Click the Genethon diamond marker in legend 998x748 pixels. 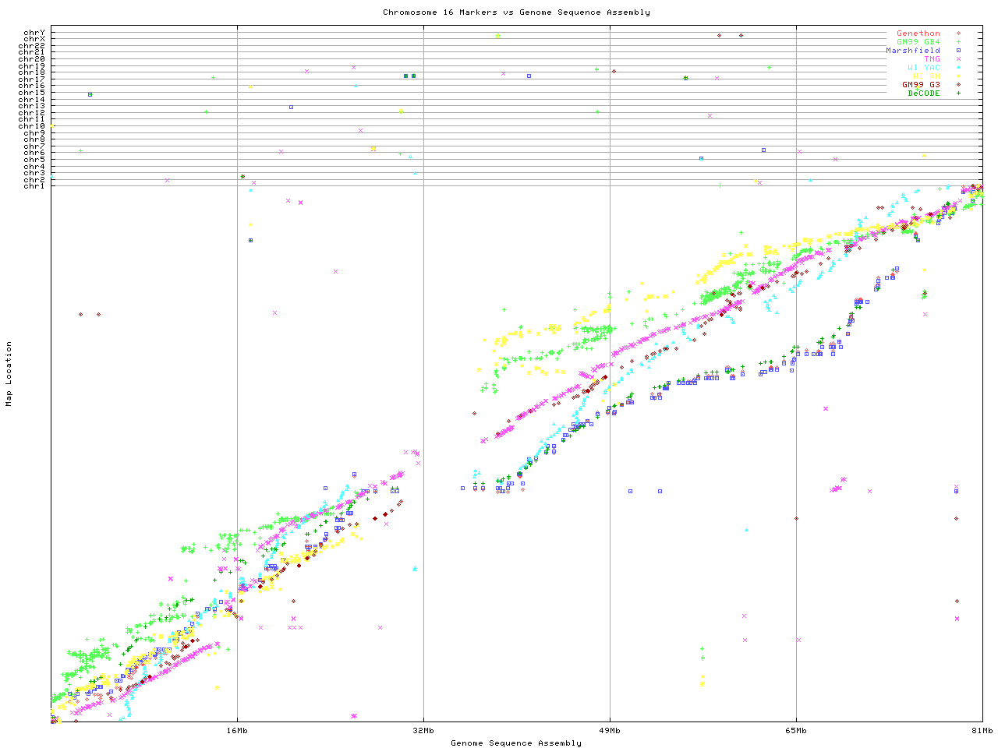point(957,34)
